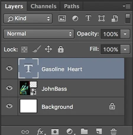
Task: Create a new layer icon
Action: [99, 131]
